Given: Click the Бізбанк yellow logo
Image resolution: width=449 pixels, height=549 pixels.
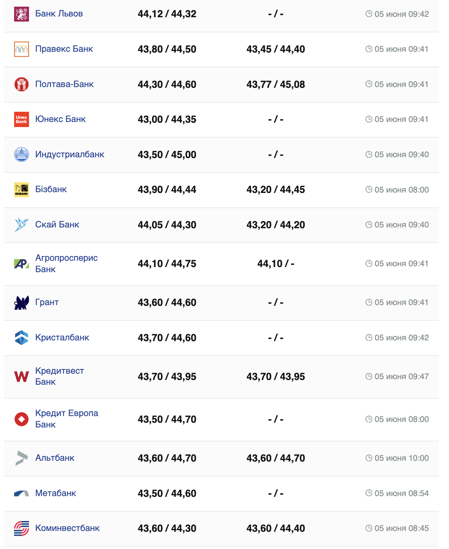Looking at the screenshot, I should 22,190.
